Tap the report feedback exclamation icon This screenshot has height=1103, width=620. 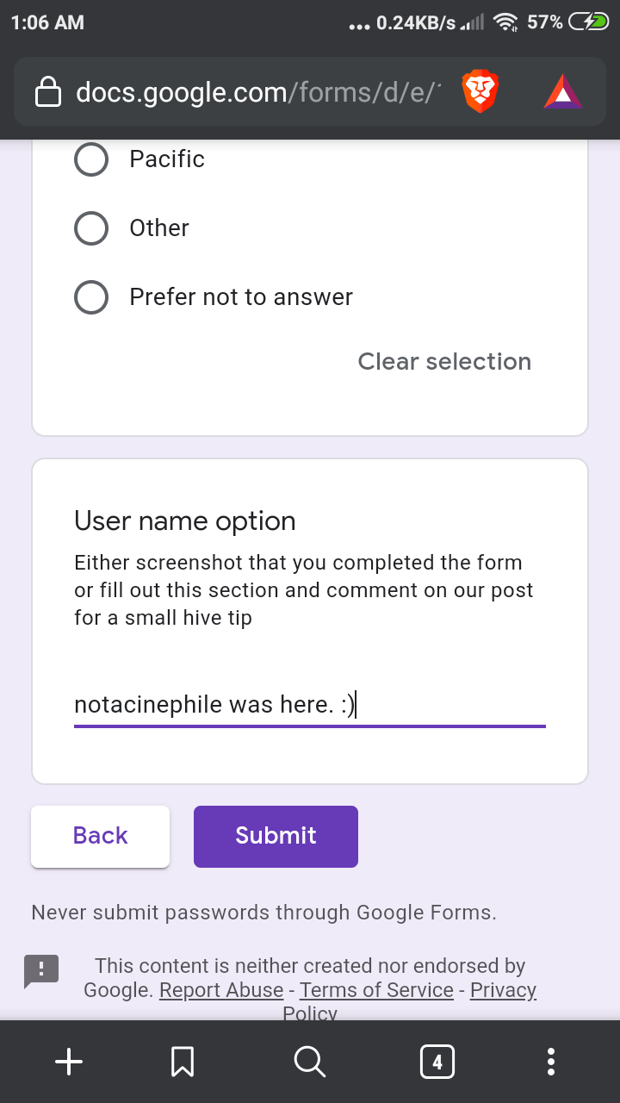(x=40, y=971)
